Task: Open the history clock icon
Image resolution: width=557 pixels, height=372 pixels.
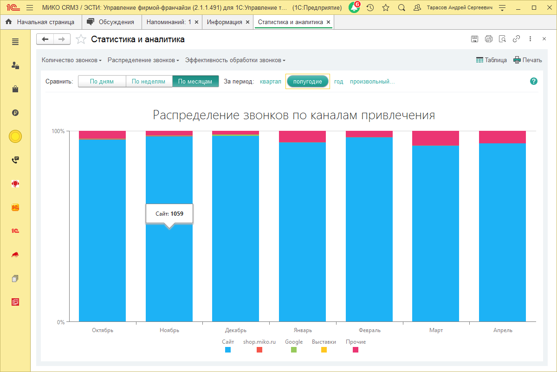Action: coord(370,8)
